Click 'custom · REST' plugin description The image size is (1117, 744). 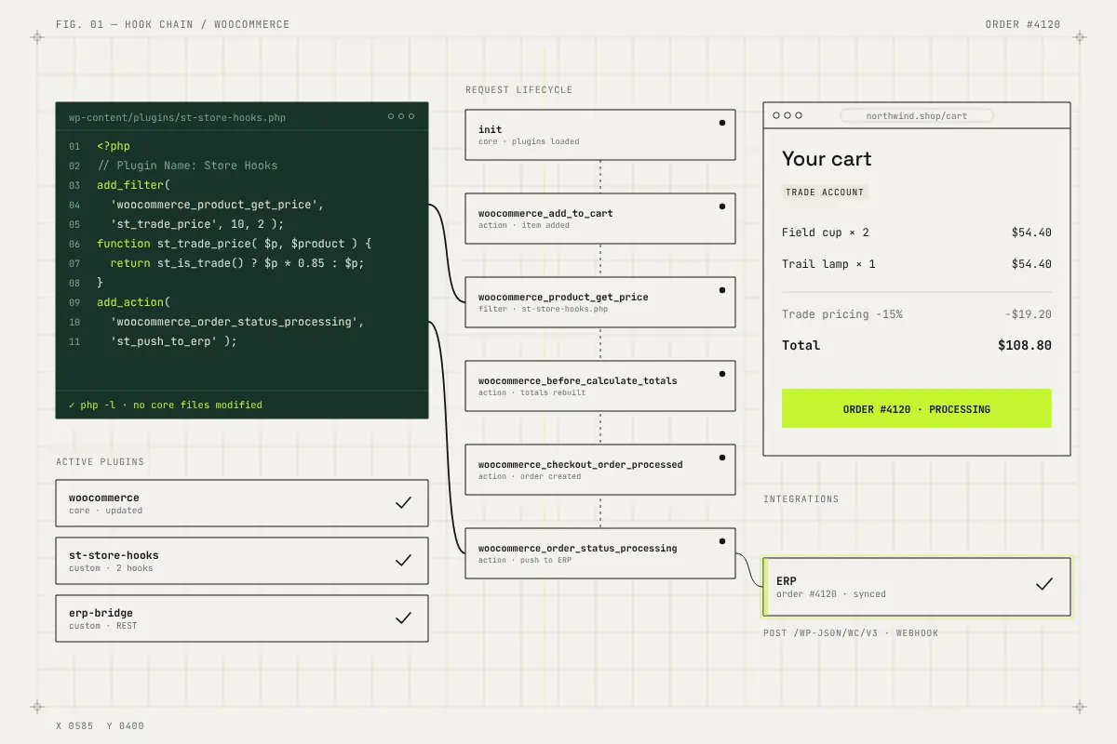coord(102,626)
